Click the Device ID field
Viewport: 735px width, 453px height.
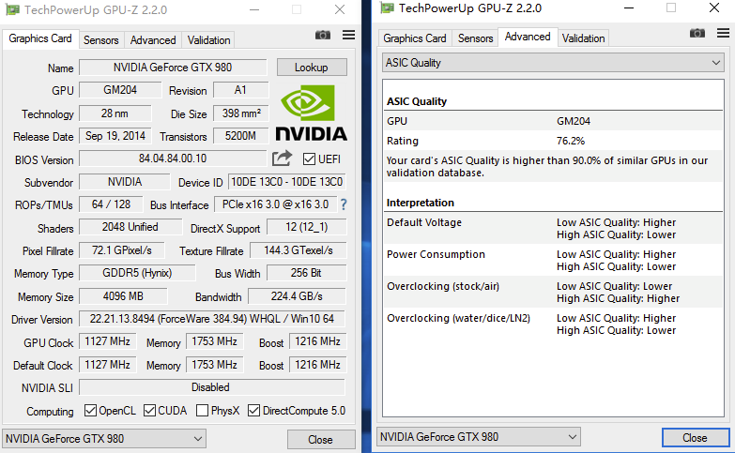click(x=287, y=182)
